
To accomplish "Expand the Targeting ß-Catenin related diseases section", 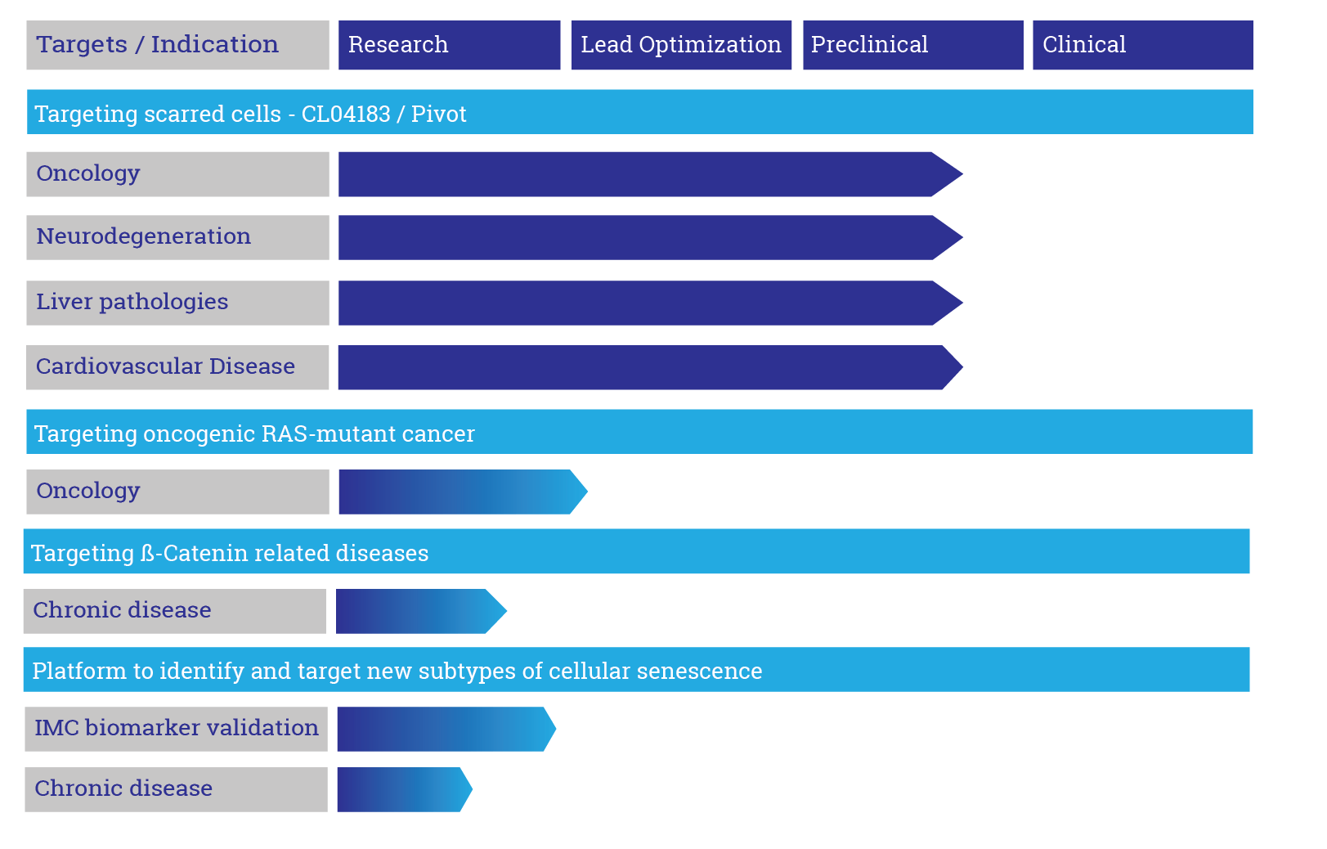I will point(636,551).
